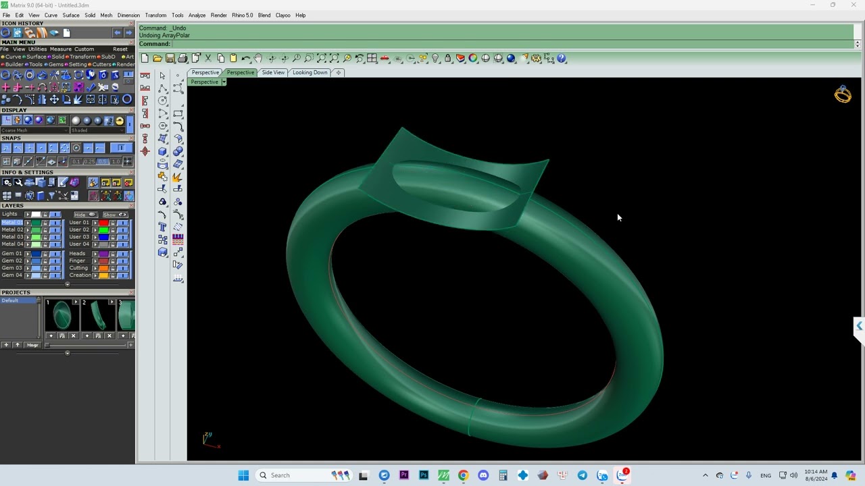Select project thumbnail 2
865x486 pixels.
pos(97,315)
